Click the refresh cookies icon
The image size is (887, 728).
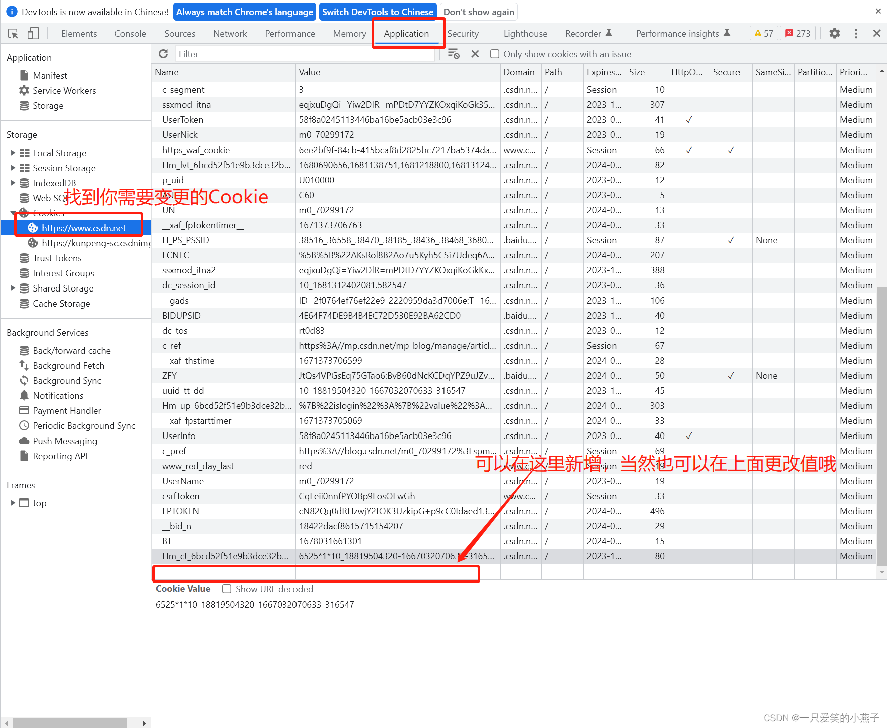click(x=163, y=54)
